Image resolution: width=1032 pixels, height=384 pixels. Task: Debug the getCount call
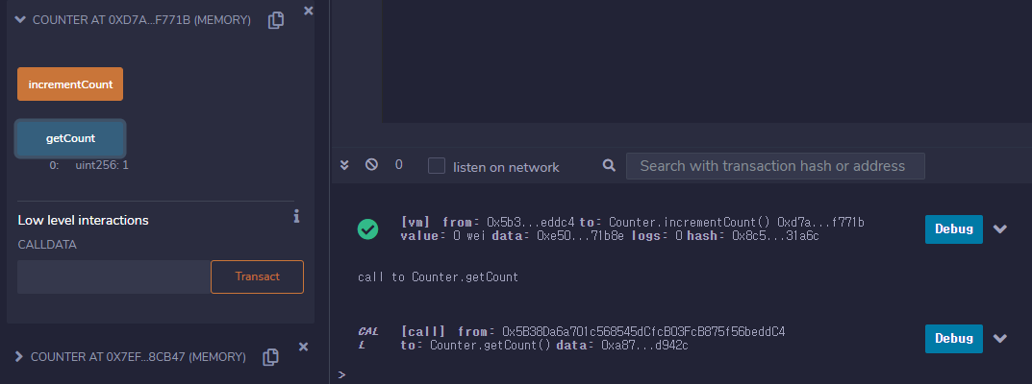[x=954, y=339]
